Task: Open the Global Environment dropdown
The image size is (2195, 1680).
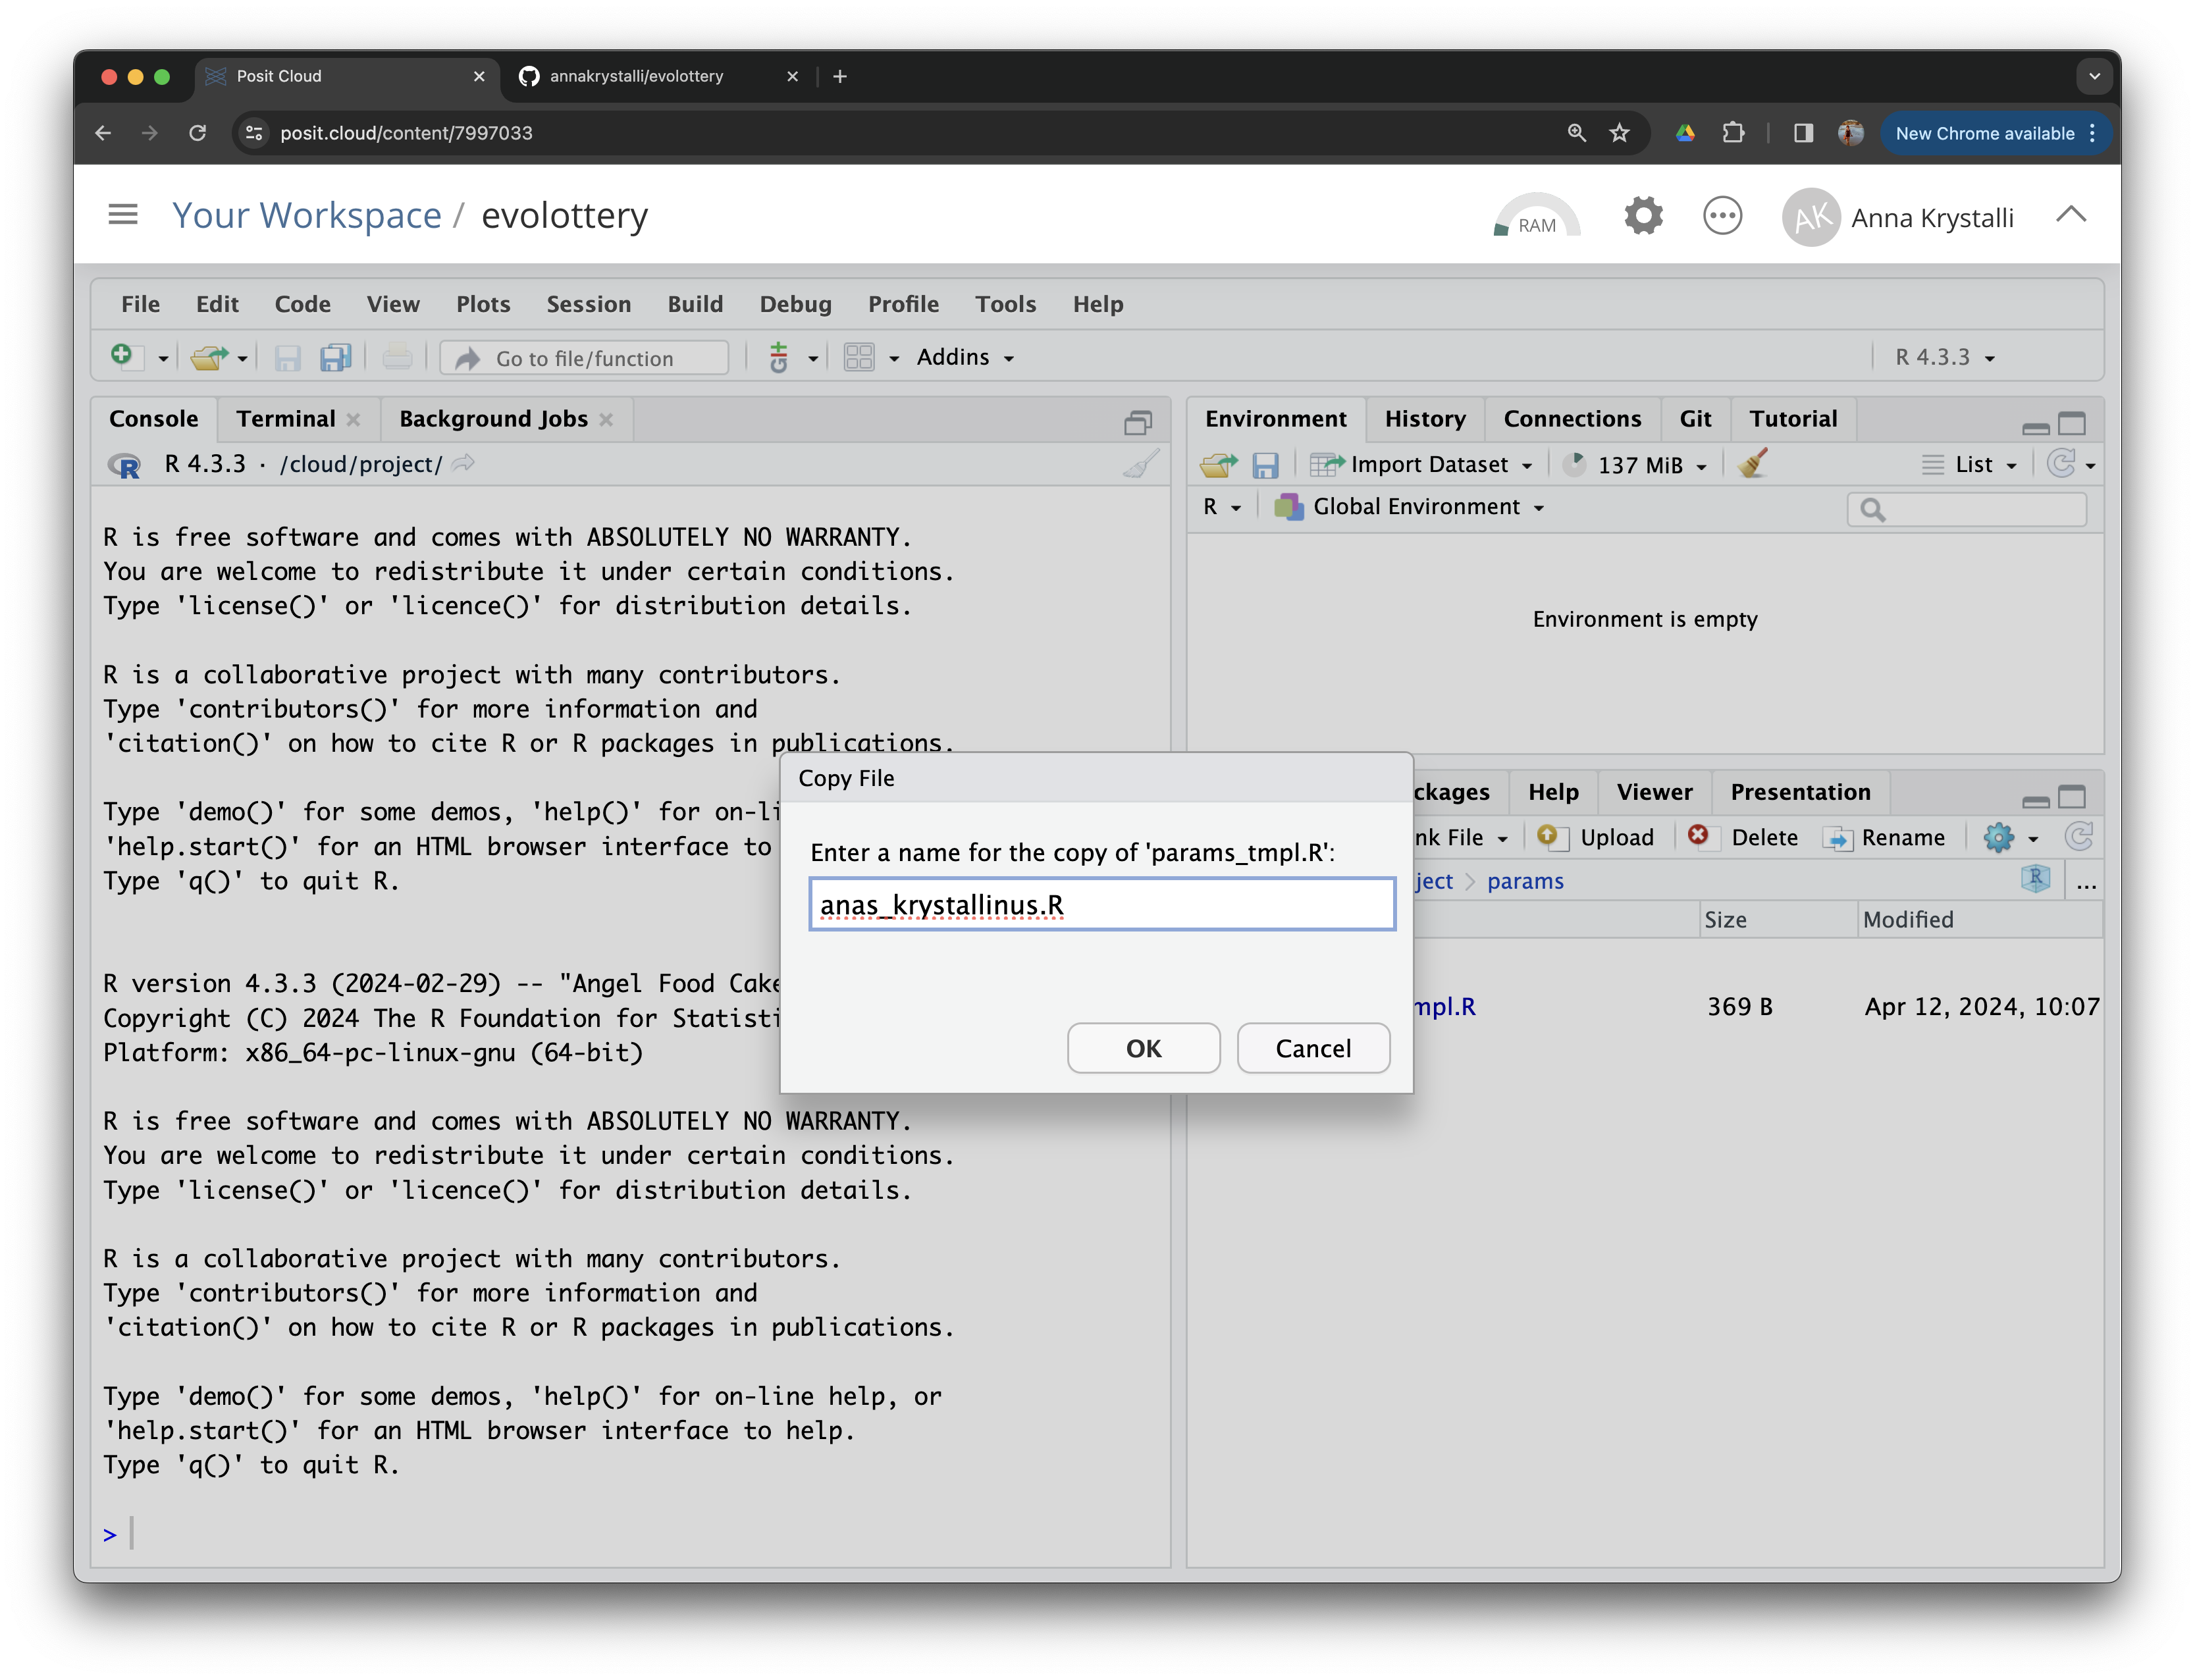Action: [x=1409, y=507]
